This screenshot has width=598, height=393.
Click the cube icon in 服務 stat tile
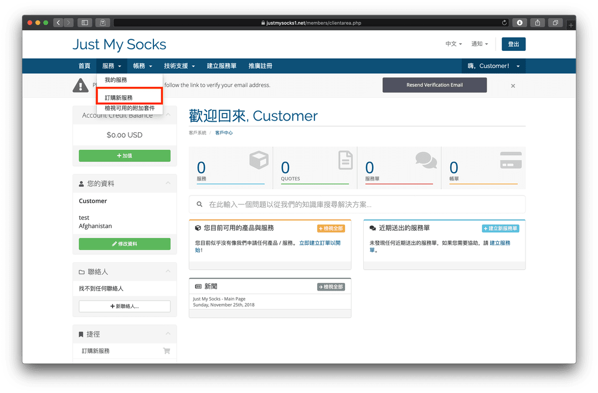[x=259, y=160]
